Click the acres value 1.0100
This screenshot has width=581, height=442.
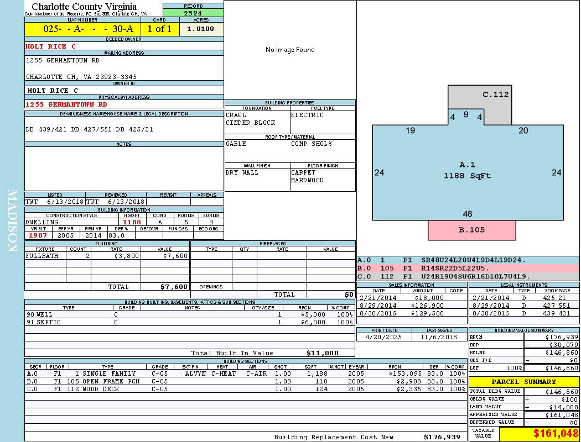[201, 29]
